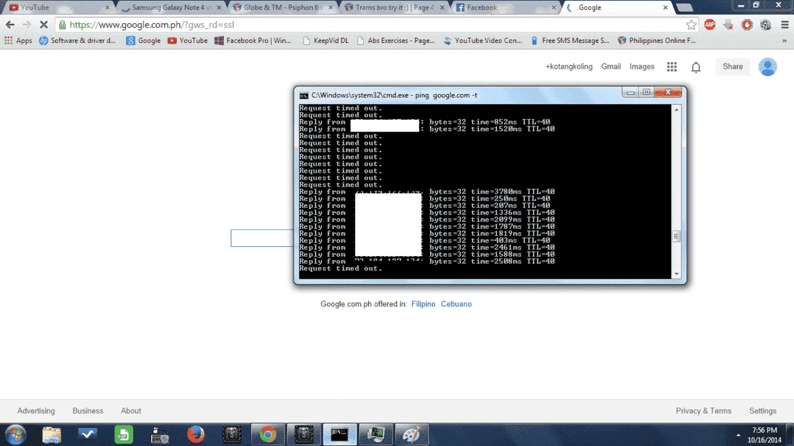Open Settings footer link
Viewport: 794px width, 446px height.
click(763, 411)
